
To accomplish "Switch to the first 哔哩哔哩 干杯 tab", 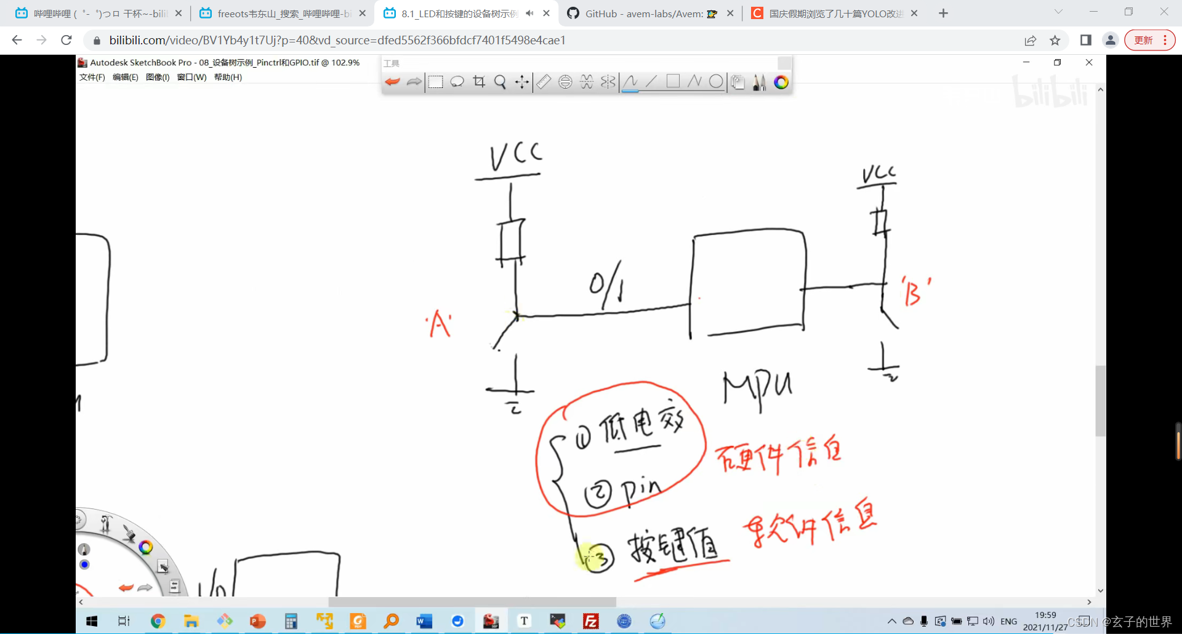I will click(100, 14).
